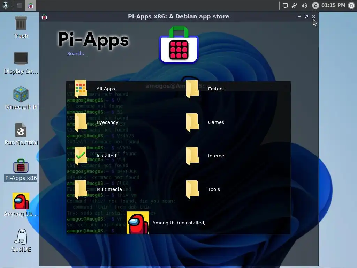Click the Pi-Apps shopping bag logo
This screenshot has height=268, width=357.
point(179,45)
